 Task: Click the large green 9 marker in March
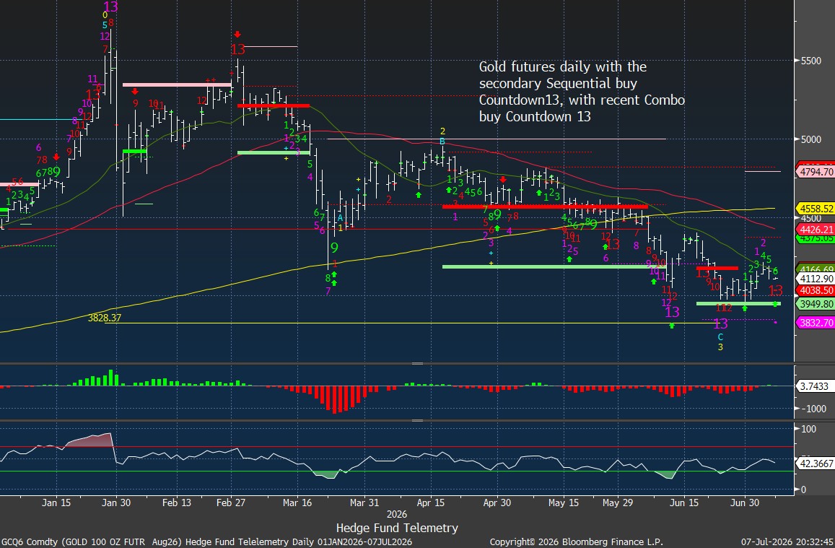[x=334, y=248]
